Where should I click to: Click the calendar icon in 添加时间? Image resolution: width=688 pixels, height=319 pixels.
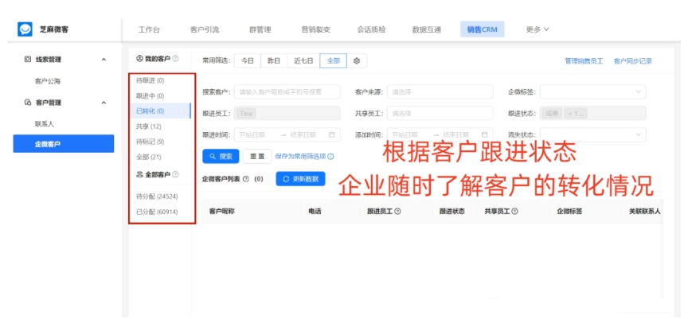click(484, 135)
